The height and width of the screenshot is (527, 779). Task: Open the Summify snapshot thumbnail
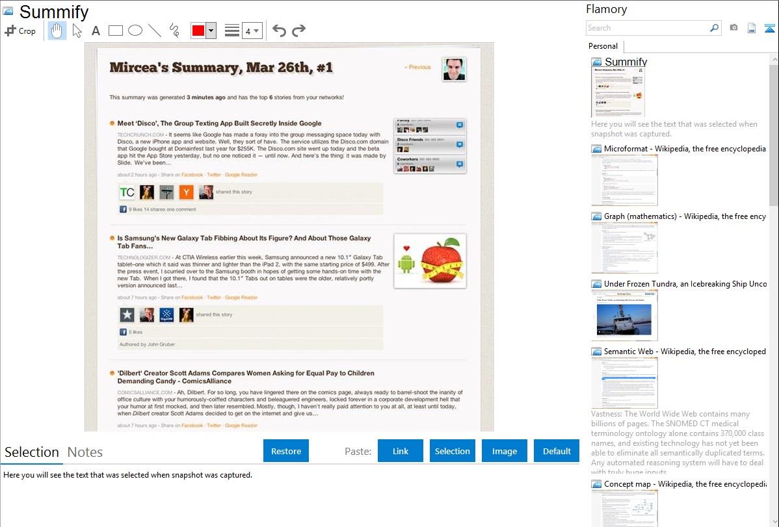[x=618, y=92]
